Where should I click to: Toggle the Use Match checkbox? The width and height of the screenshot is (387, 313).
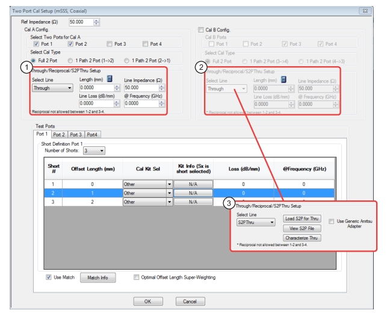tap(48, 277)
